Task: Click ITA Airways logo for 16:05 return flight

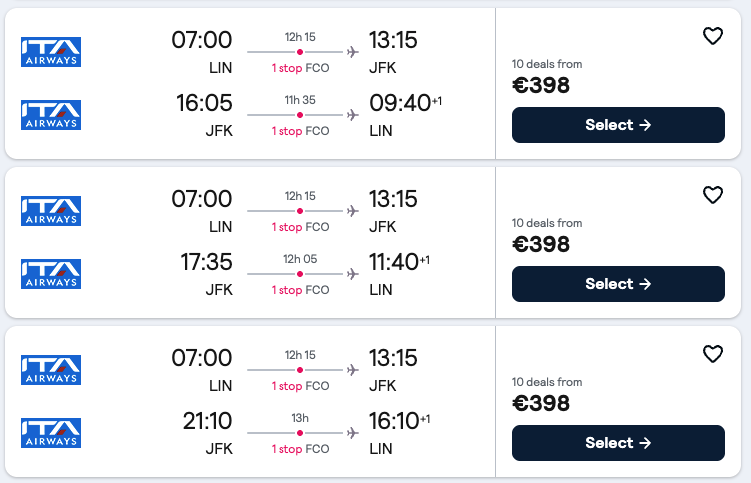Action: [51, 115]
